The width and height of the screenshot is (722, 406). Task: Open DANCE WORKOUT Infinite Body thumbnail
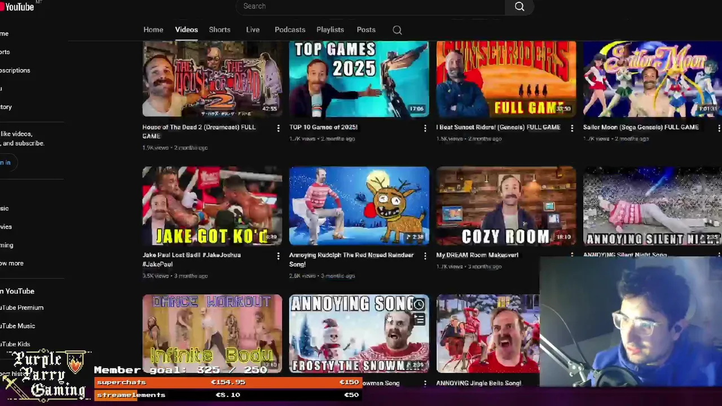pos(212,334)
